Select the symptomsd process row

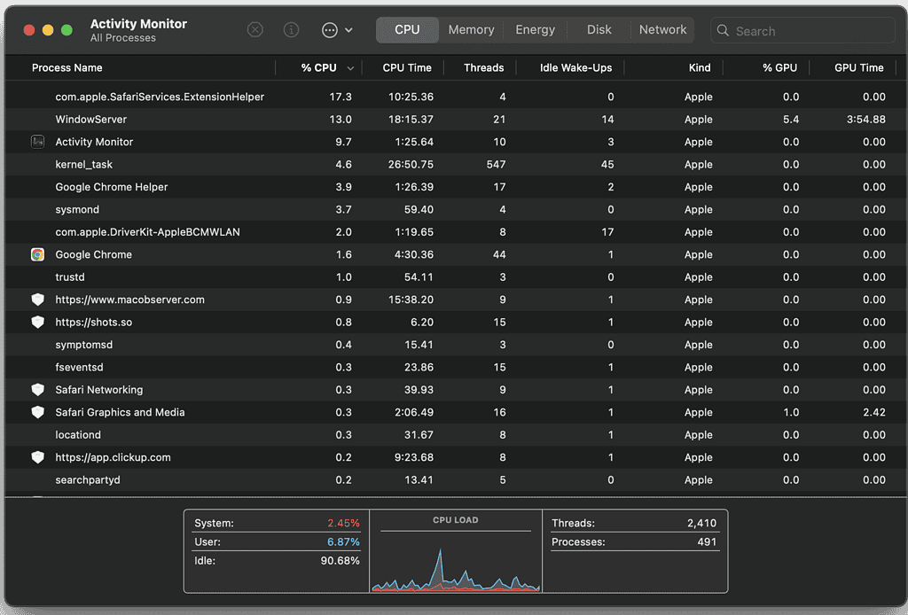tap(456, 345)
